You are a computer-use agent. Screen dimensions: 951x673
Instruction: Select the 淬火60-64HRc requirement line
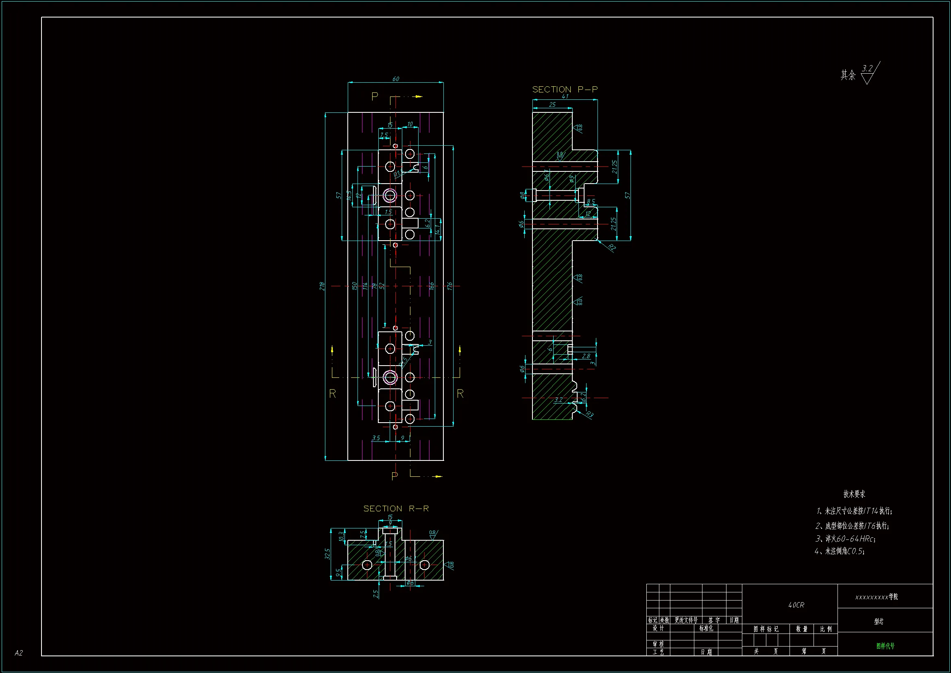(x=845, y=539)
